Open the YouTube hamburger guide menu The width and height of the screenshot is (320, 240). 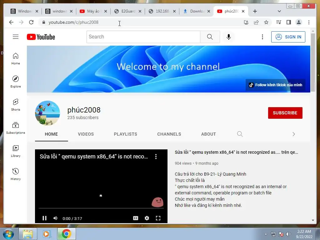click(x=16, y=37)
